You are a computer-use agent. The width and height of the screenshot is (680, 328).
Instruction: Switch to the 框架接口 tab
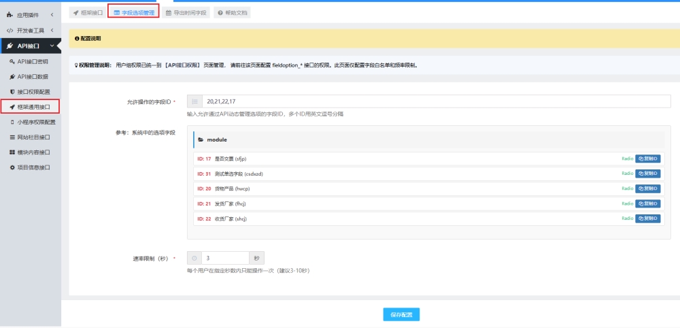88,12
